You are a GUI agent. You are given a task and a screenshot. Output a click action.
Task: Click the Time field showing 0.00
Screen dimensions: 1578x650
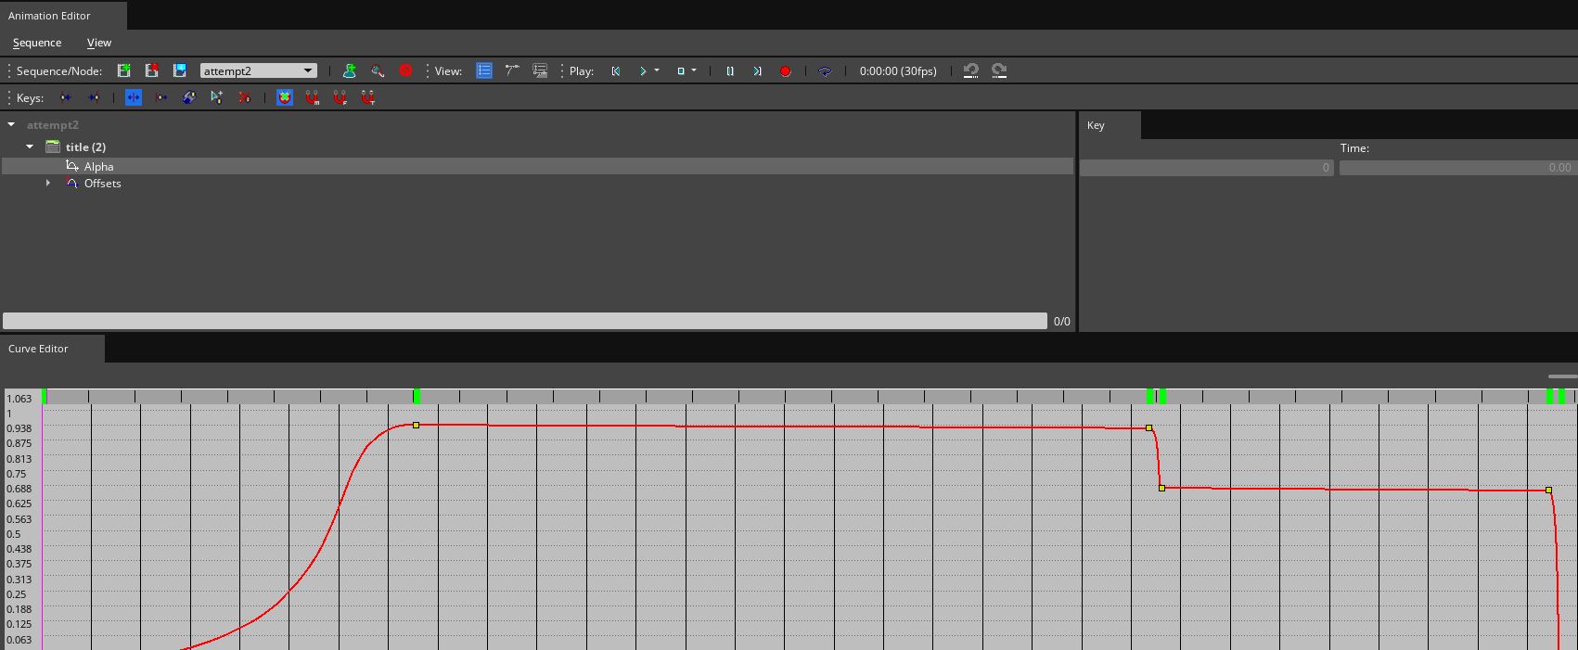1457,168
